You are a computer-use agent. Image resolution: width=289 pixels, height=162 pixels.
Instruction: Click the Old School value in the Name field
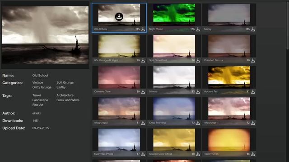pos(40,76)
